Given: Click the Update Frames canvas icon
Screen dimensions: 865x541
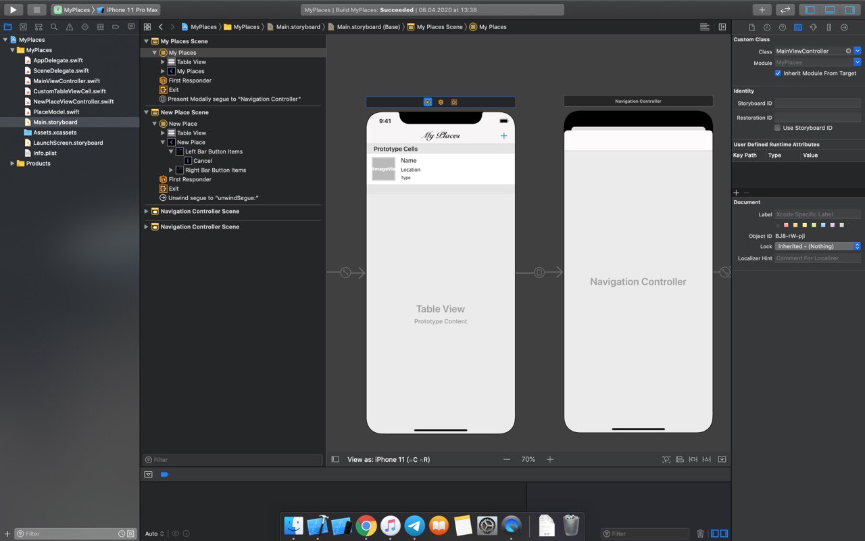Looking at the screenshot, I should [x=666, y=459].
